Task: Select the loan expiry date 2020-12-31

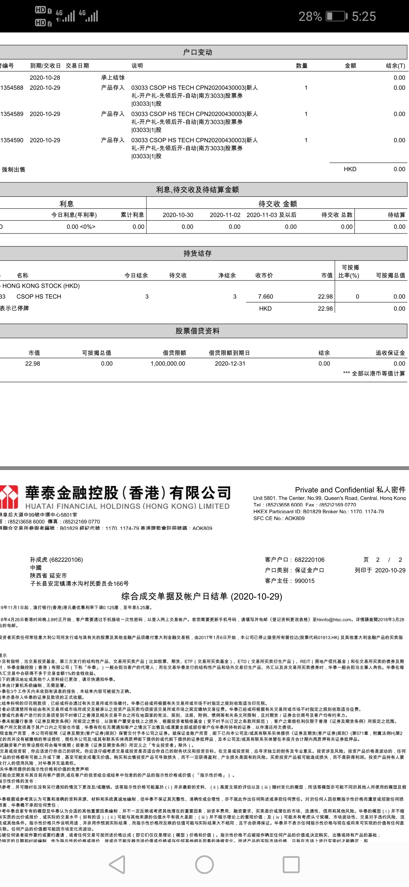Action: [x=230, y=364]
